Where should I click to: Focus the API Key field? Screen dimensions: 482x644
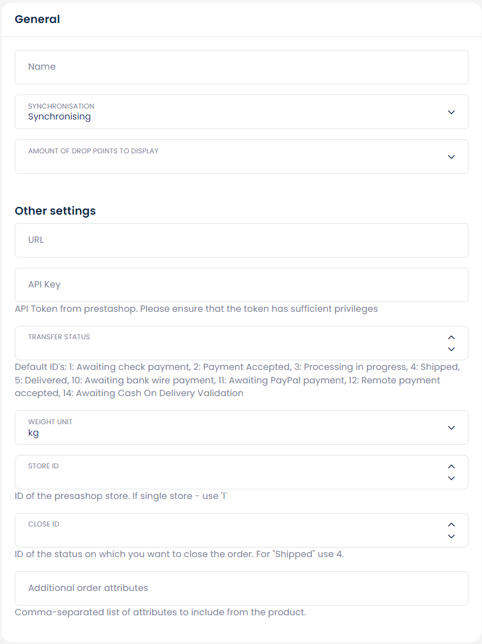point(241,285)
